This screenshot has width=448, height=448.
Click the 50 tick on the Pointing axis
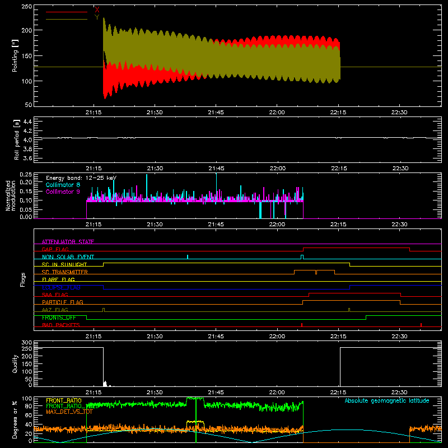point(29,105)
